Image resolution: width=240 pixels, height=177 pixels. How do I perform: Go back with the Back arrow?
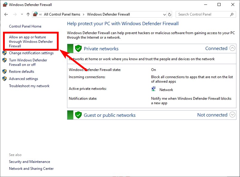coord(6,14)
